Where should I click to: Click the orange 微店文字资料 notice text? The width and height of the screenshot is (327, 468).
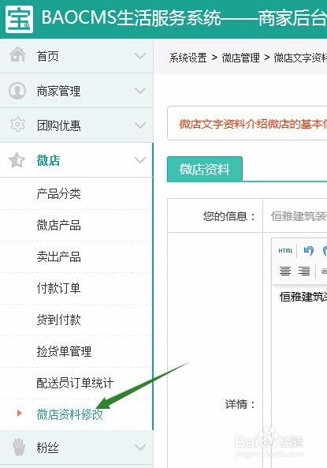click(x=253, y=124)
